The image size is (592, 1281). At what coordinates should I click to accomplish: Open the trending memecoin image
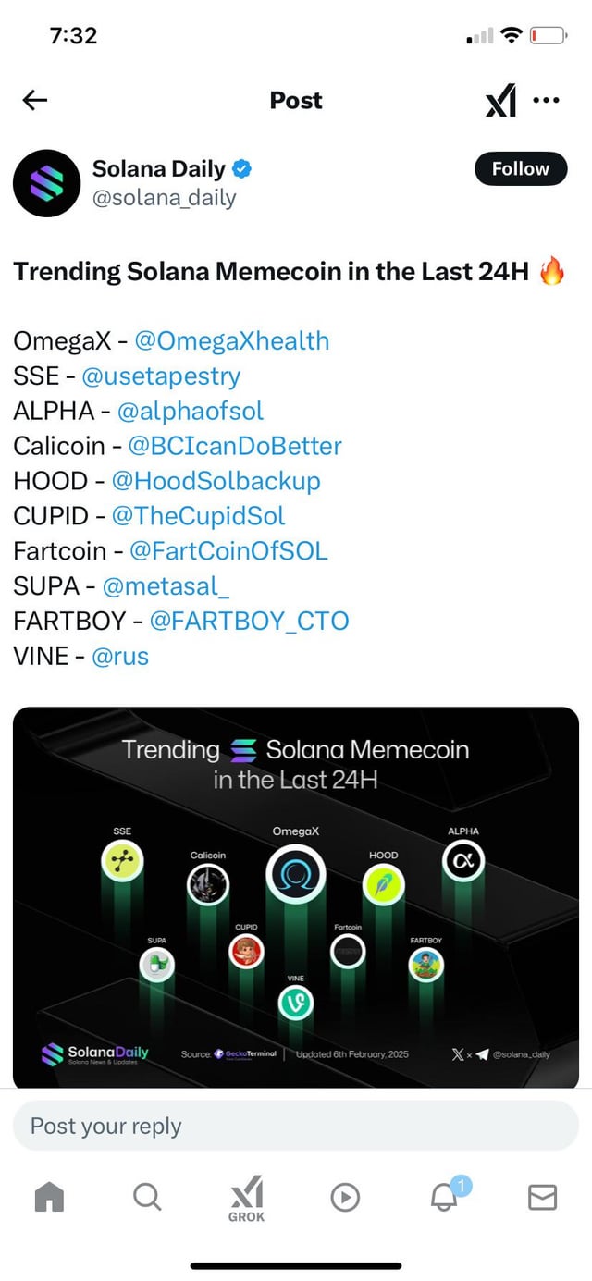coord(296,897)
